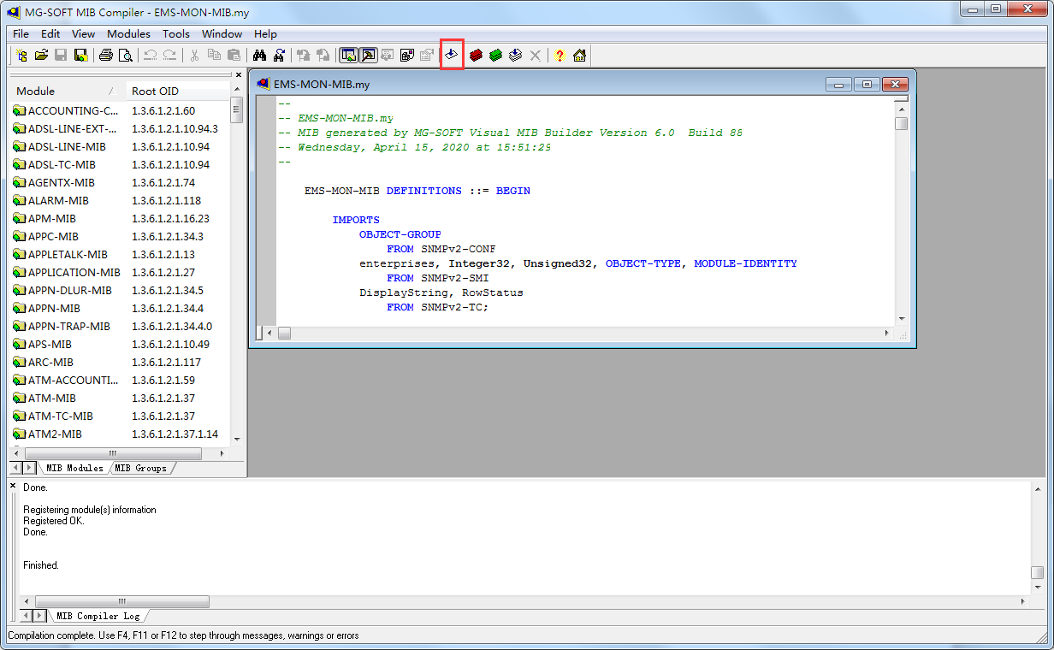This screenshot has height=650, width=1054.
Task: Switch to the MIB Groups tab
Action: 142,468
